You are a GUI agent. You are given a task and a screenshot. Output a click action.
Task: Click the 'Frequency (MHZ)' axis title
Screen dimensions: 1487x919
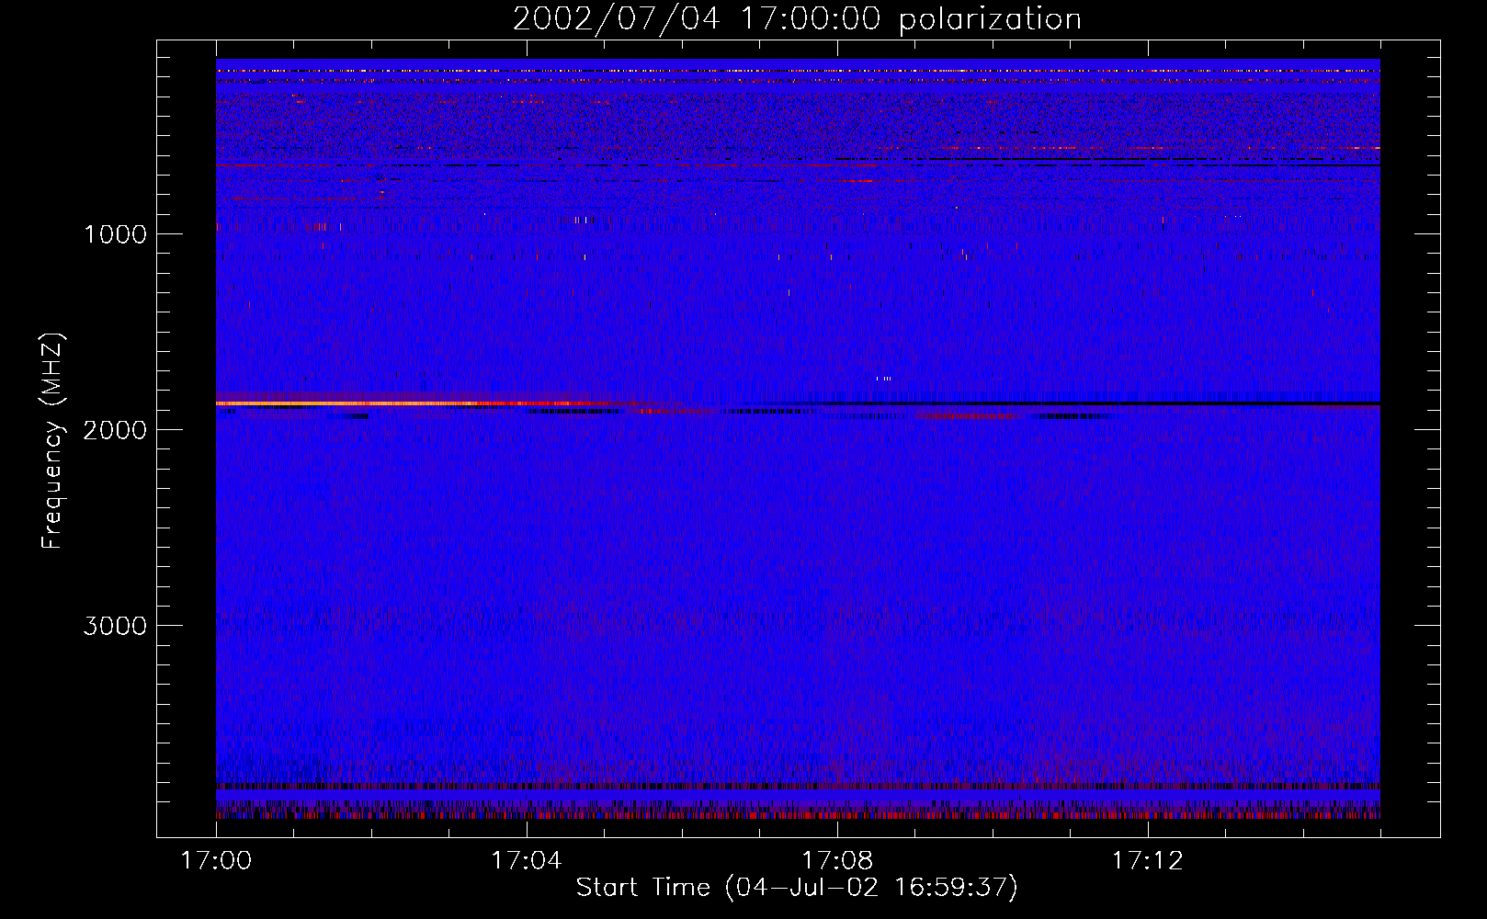tap(52, 441)
